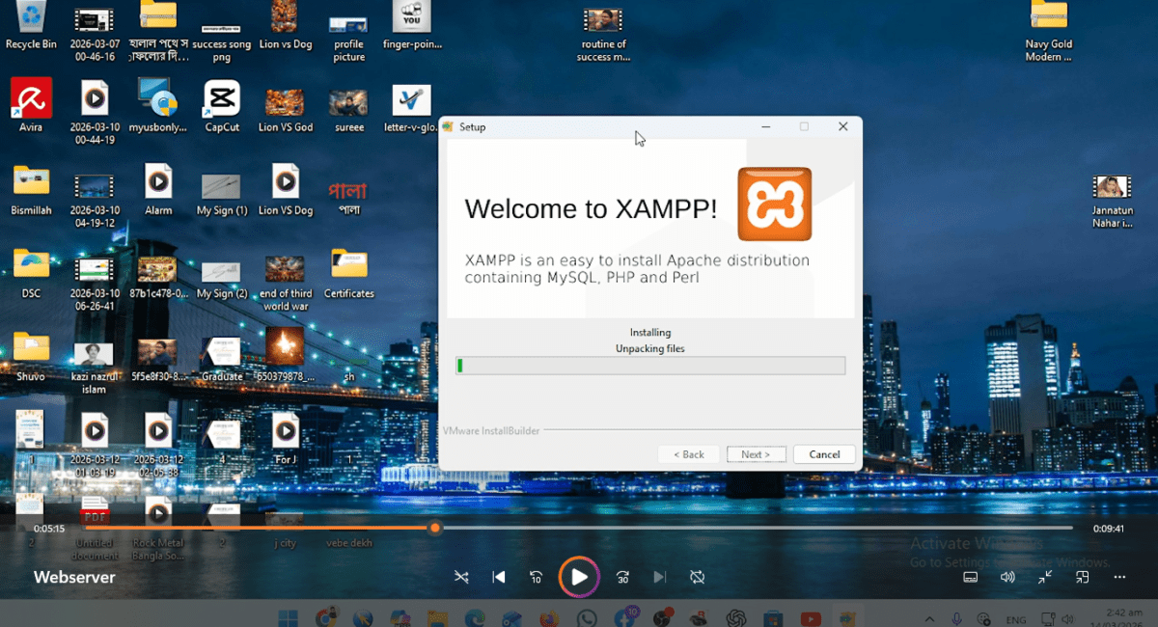Screen dimensions: 1158x627
Task: Toggle shuffle in the media player
Action: click(x=461, y=577)
